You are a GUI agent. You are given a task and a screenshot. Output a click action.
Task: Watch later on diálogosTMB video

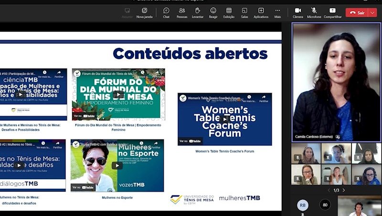tap(43, 145)
